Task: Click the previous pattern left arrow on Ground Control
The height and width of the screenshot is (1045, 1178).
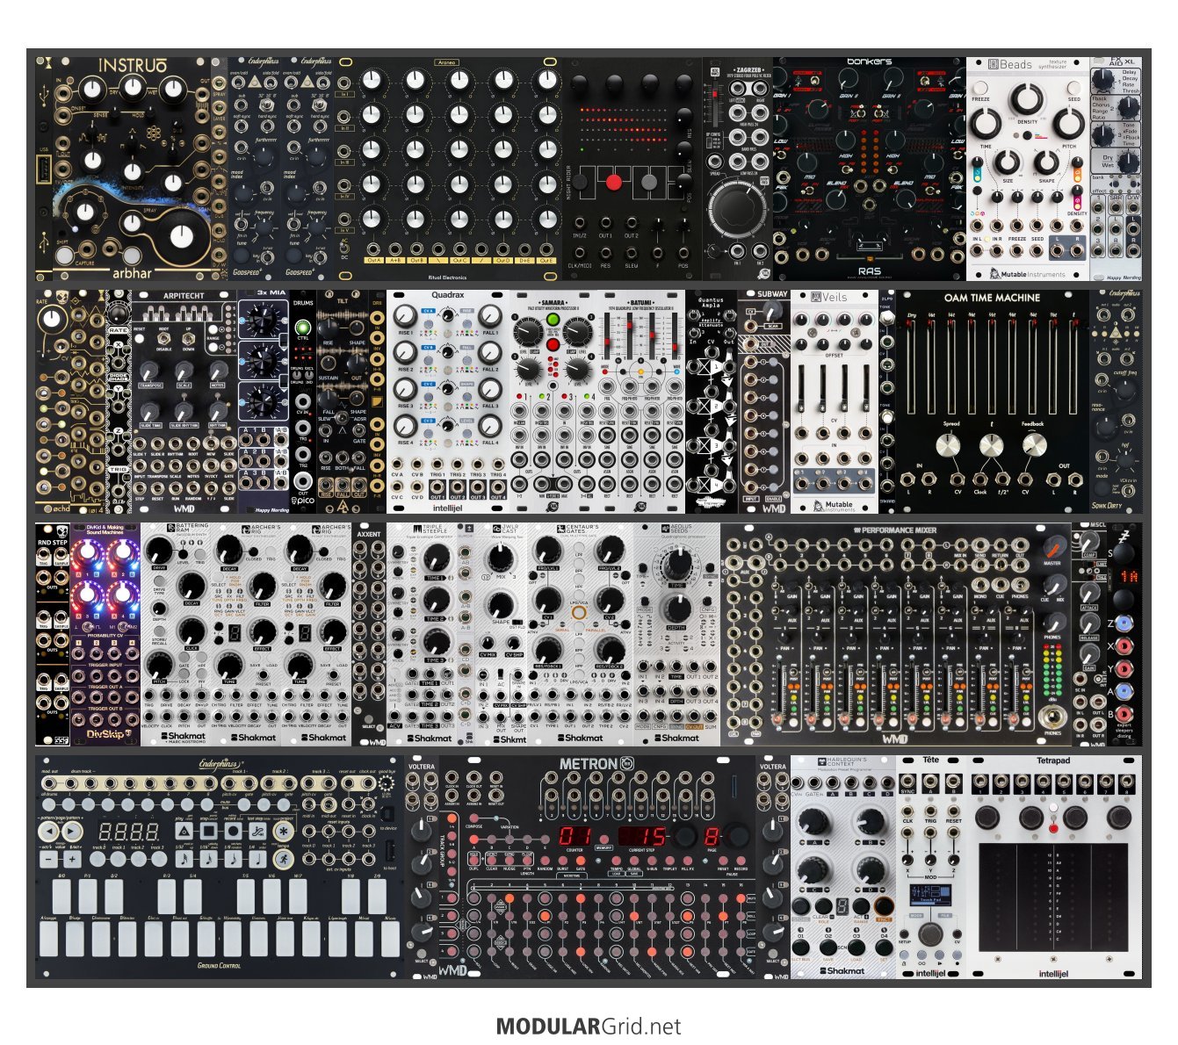Action: pyautogui.click(x=48, y=831)
